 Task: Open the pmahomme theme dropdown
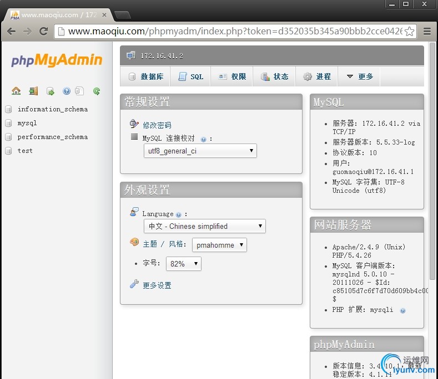[219, 245]
